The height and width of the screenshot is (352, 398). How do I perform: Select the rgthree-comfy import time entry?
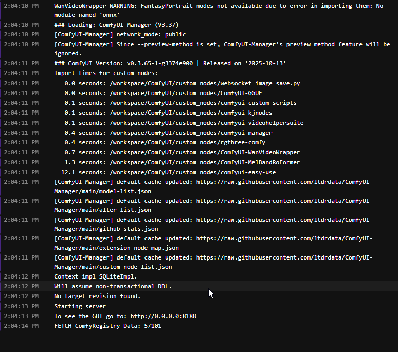pos(165,142)
